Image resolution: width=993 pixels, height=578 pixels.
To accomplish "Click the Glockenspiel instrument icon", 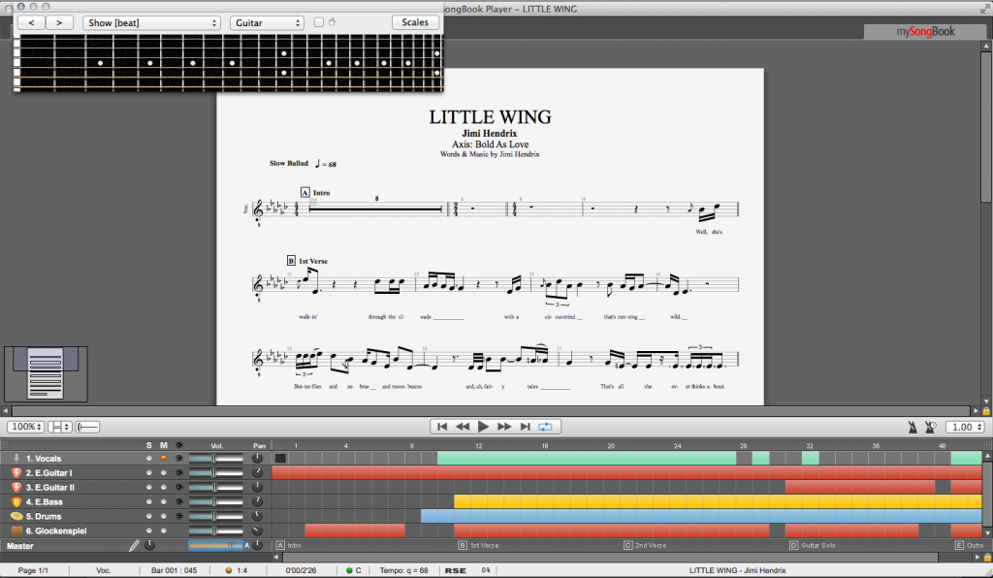I will click(x=16, y=530).
